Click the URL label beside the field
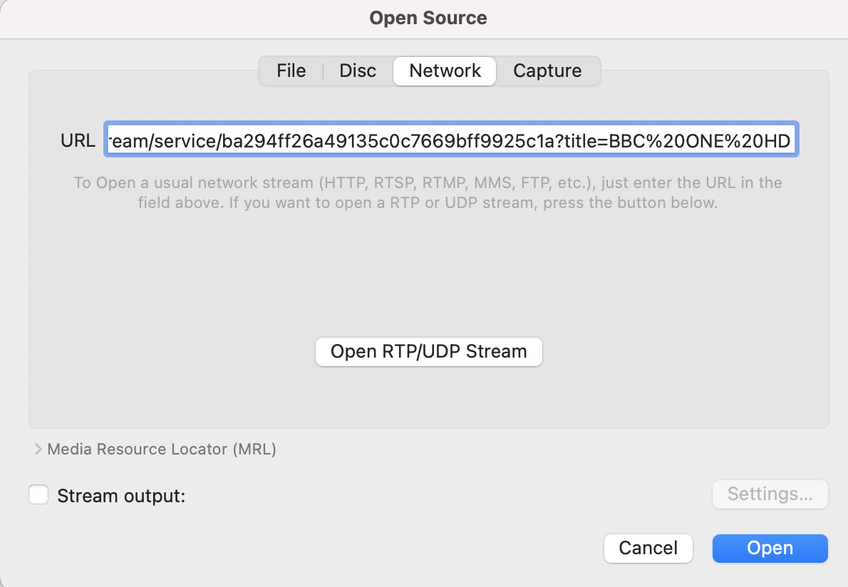Viewport: 848px width, 587px height. (78, 141)
